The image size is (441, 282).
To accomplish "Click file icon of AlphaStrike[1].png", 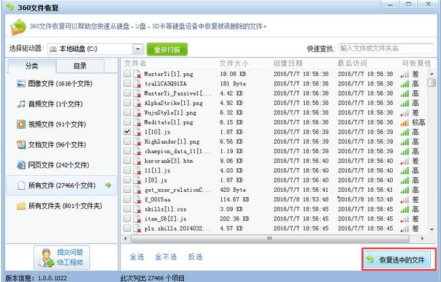I will pos(137,103).
